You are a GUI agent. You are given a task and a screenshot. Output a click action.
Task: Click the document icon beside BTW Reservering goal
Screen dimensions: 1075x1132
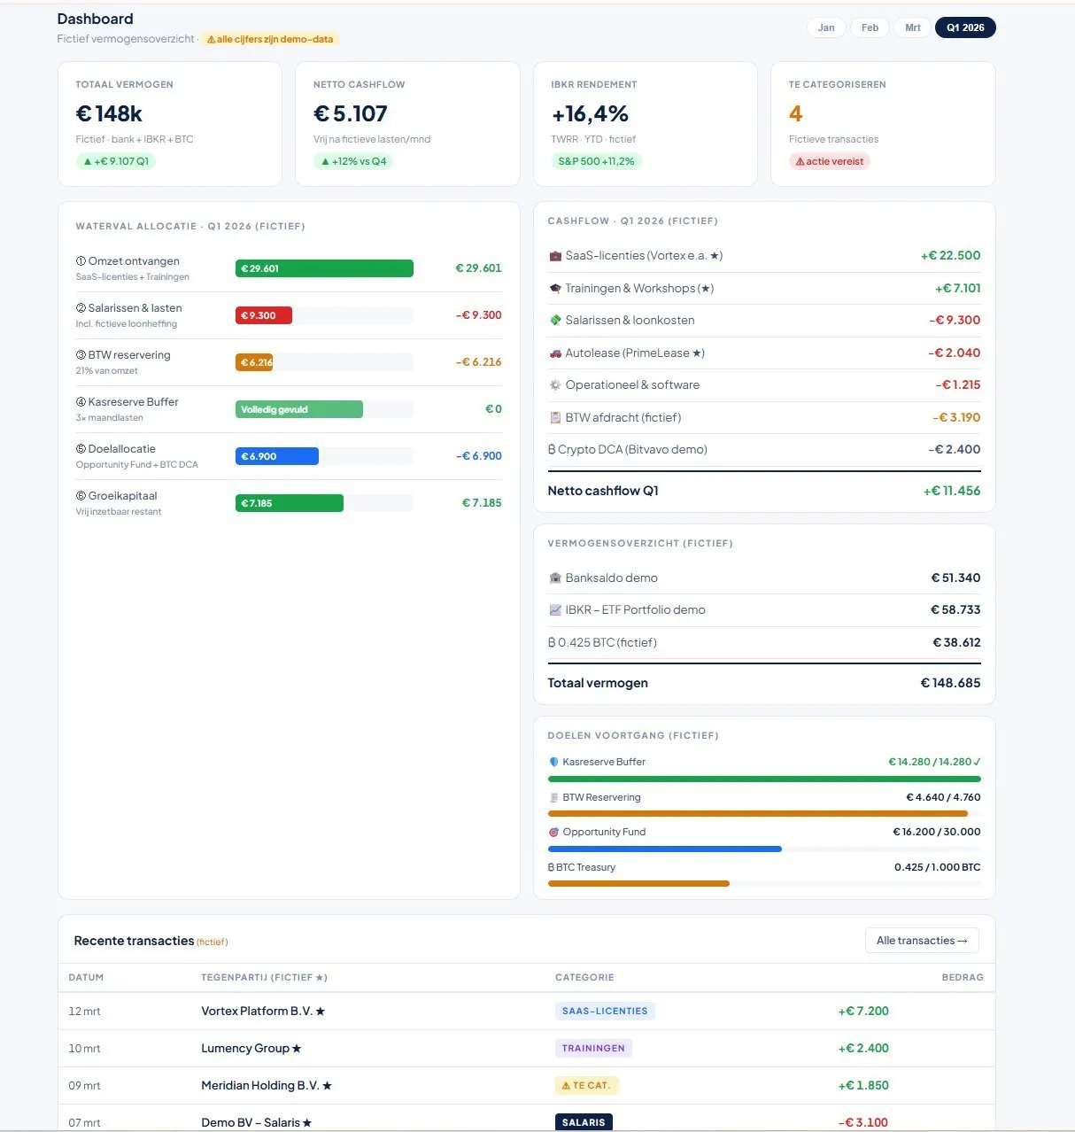coord(554,797)
